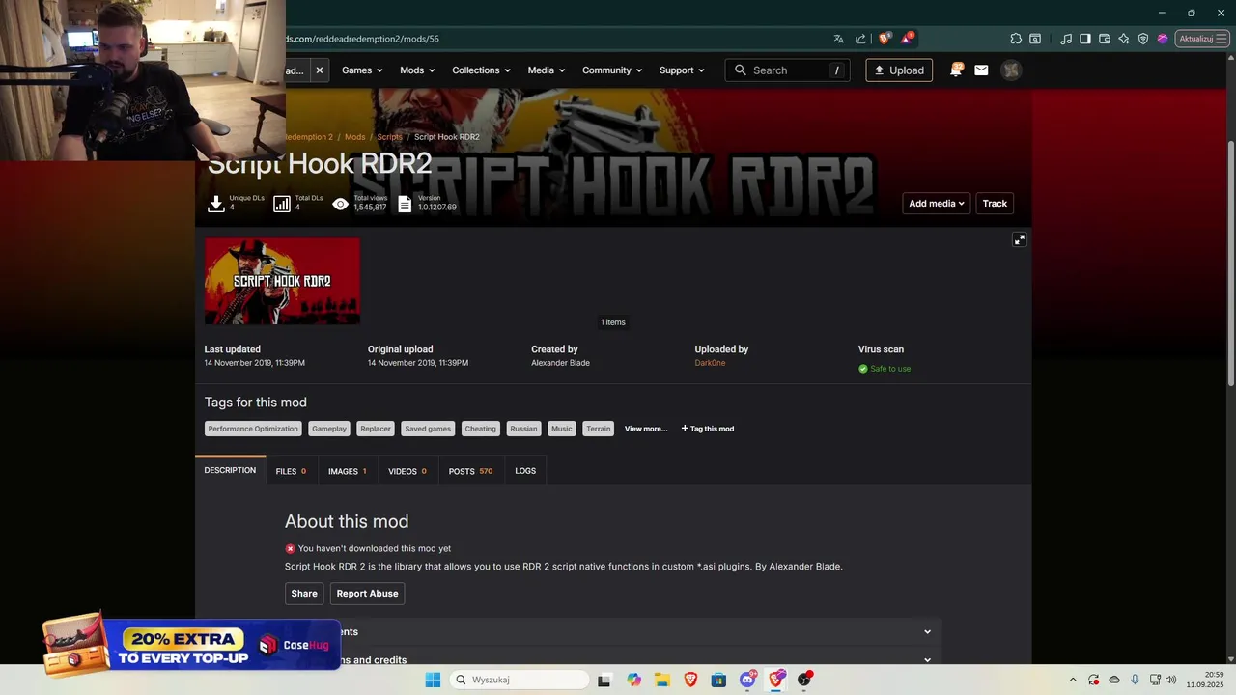The width and height of the screenshot is (1236, 695).
Task: Open the Collections dropdown menu
Action: point(481,70)
